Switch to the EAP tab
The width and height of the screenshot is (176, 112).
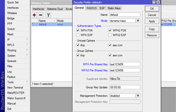pos(102,8)
